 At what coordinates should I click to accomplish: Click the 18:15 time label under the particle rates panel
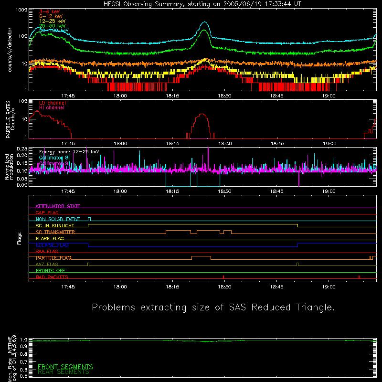172,144
